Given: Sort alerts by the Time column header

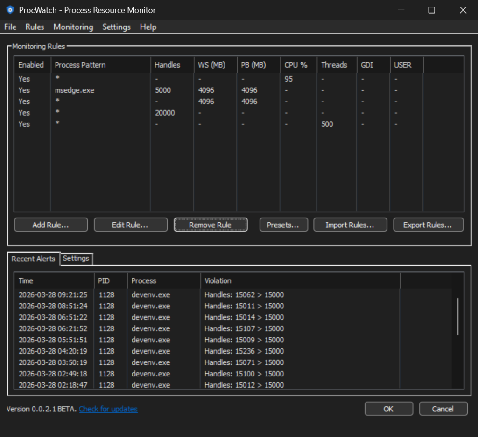Looking at the screenshot, I should pyautogui.click(x=54, y=280).
